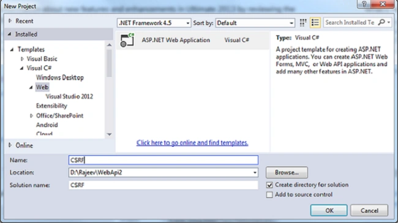Image resolution: width=398 pixels, height=223 pixels.
Task: Open the .NET Framework 4.5 dropdown
Action: [x=154, y=23]
